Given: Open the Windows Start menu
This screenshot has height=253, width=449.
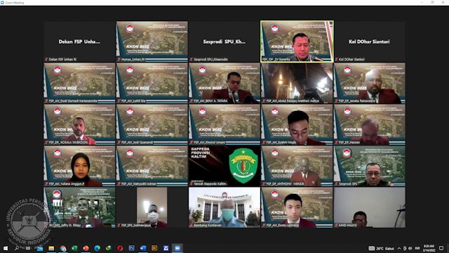Looking at the screenshot, I should point(5,248).
